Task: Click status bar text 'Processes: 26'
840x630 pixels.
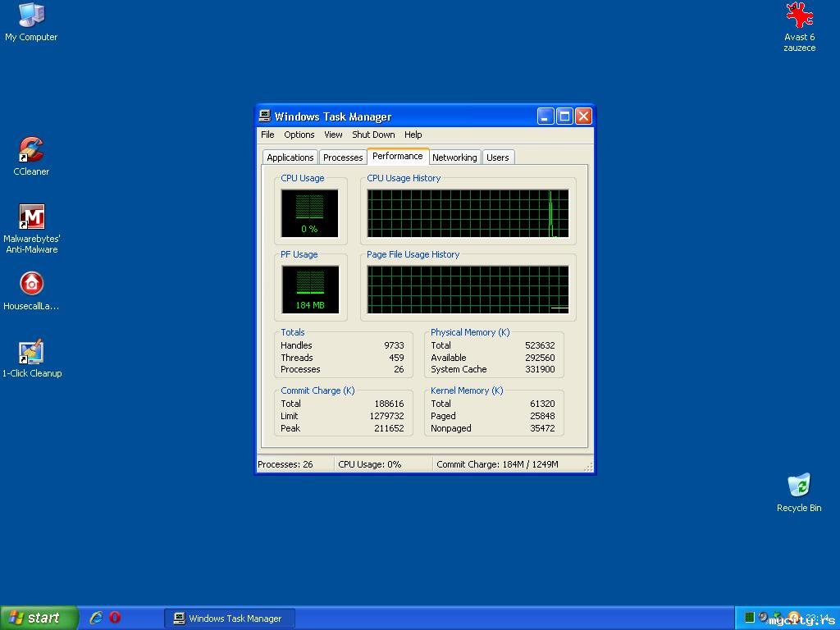Action: point(285,464)
